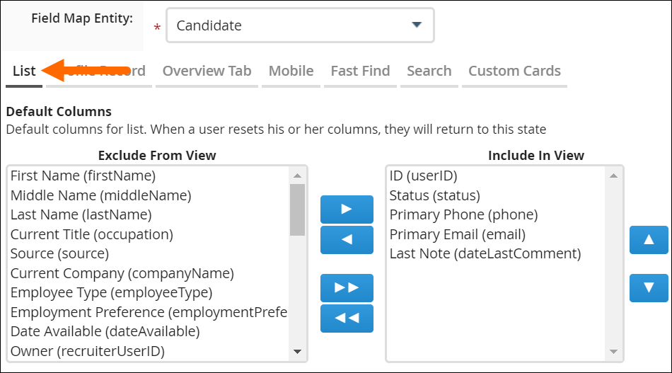
Task: Select Current Company (companyName) list item
Action: (122, 272)
